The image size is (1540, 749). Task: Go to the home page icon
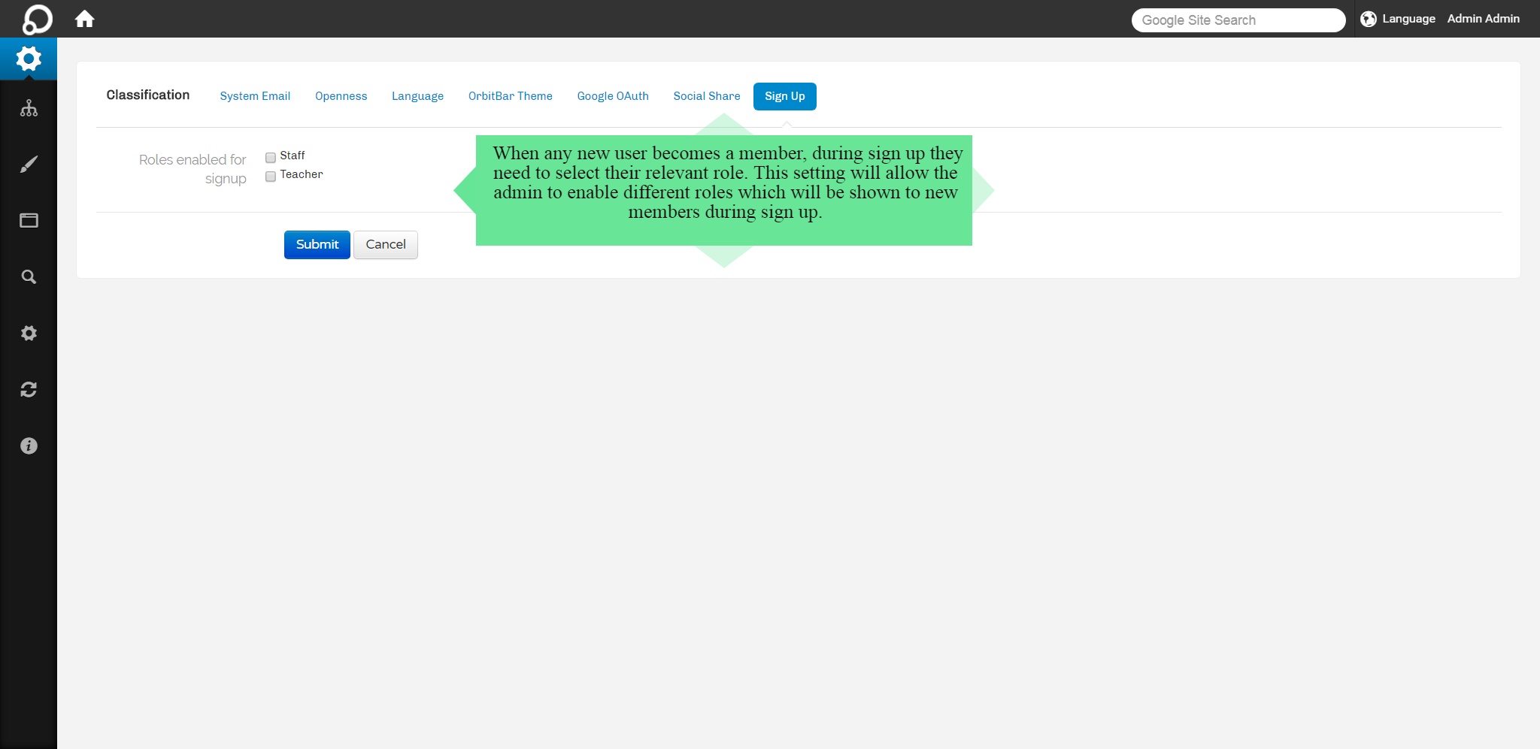click(85, 19)
